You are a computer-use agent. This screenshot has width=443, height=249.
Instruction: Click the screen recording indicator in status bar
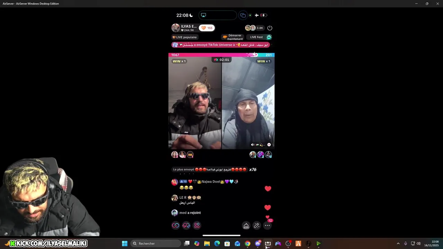point(243,15)
